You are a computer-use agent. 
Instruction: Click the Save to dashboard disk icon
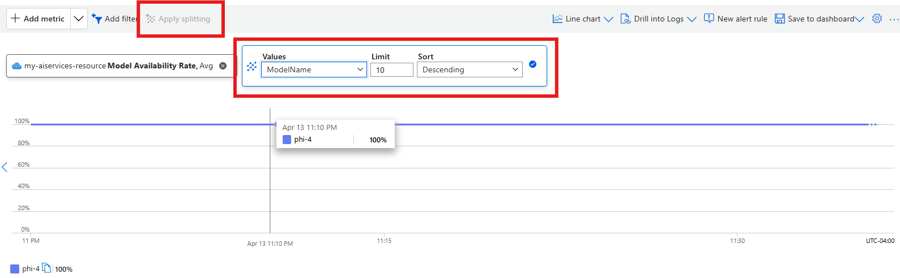point(780,19)
